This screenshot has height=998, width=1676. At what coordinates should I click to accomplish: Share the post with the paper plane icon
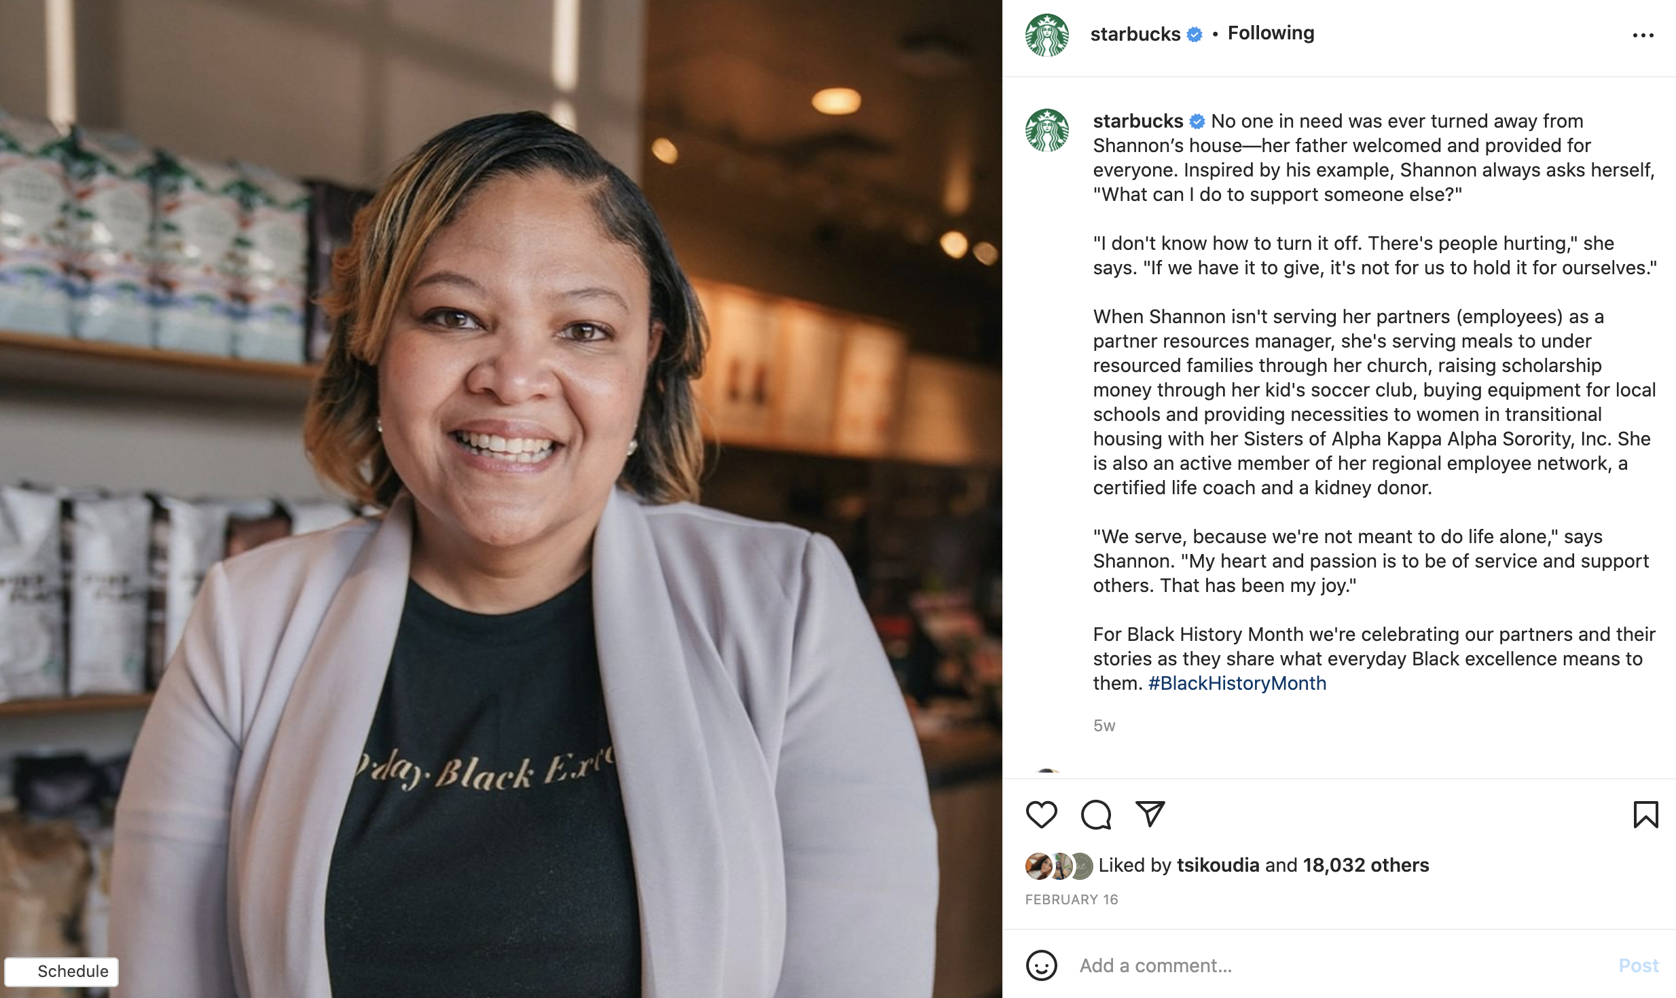(1150, 815)
